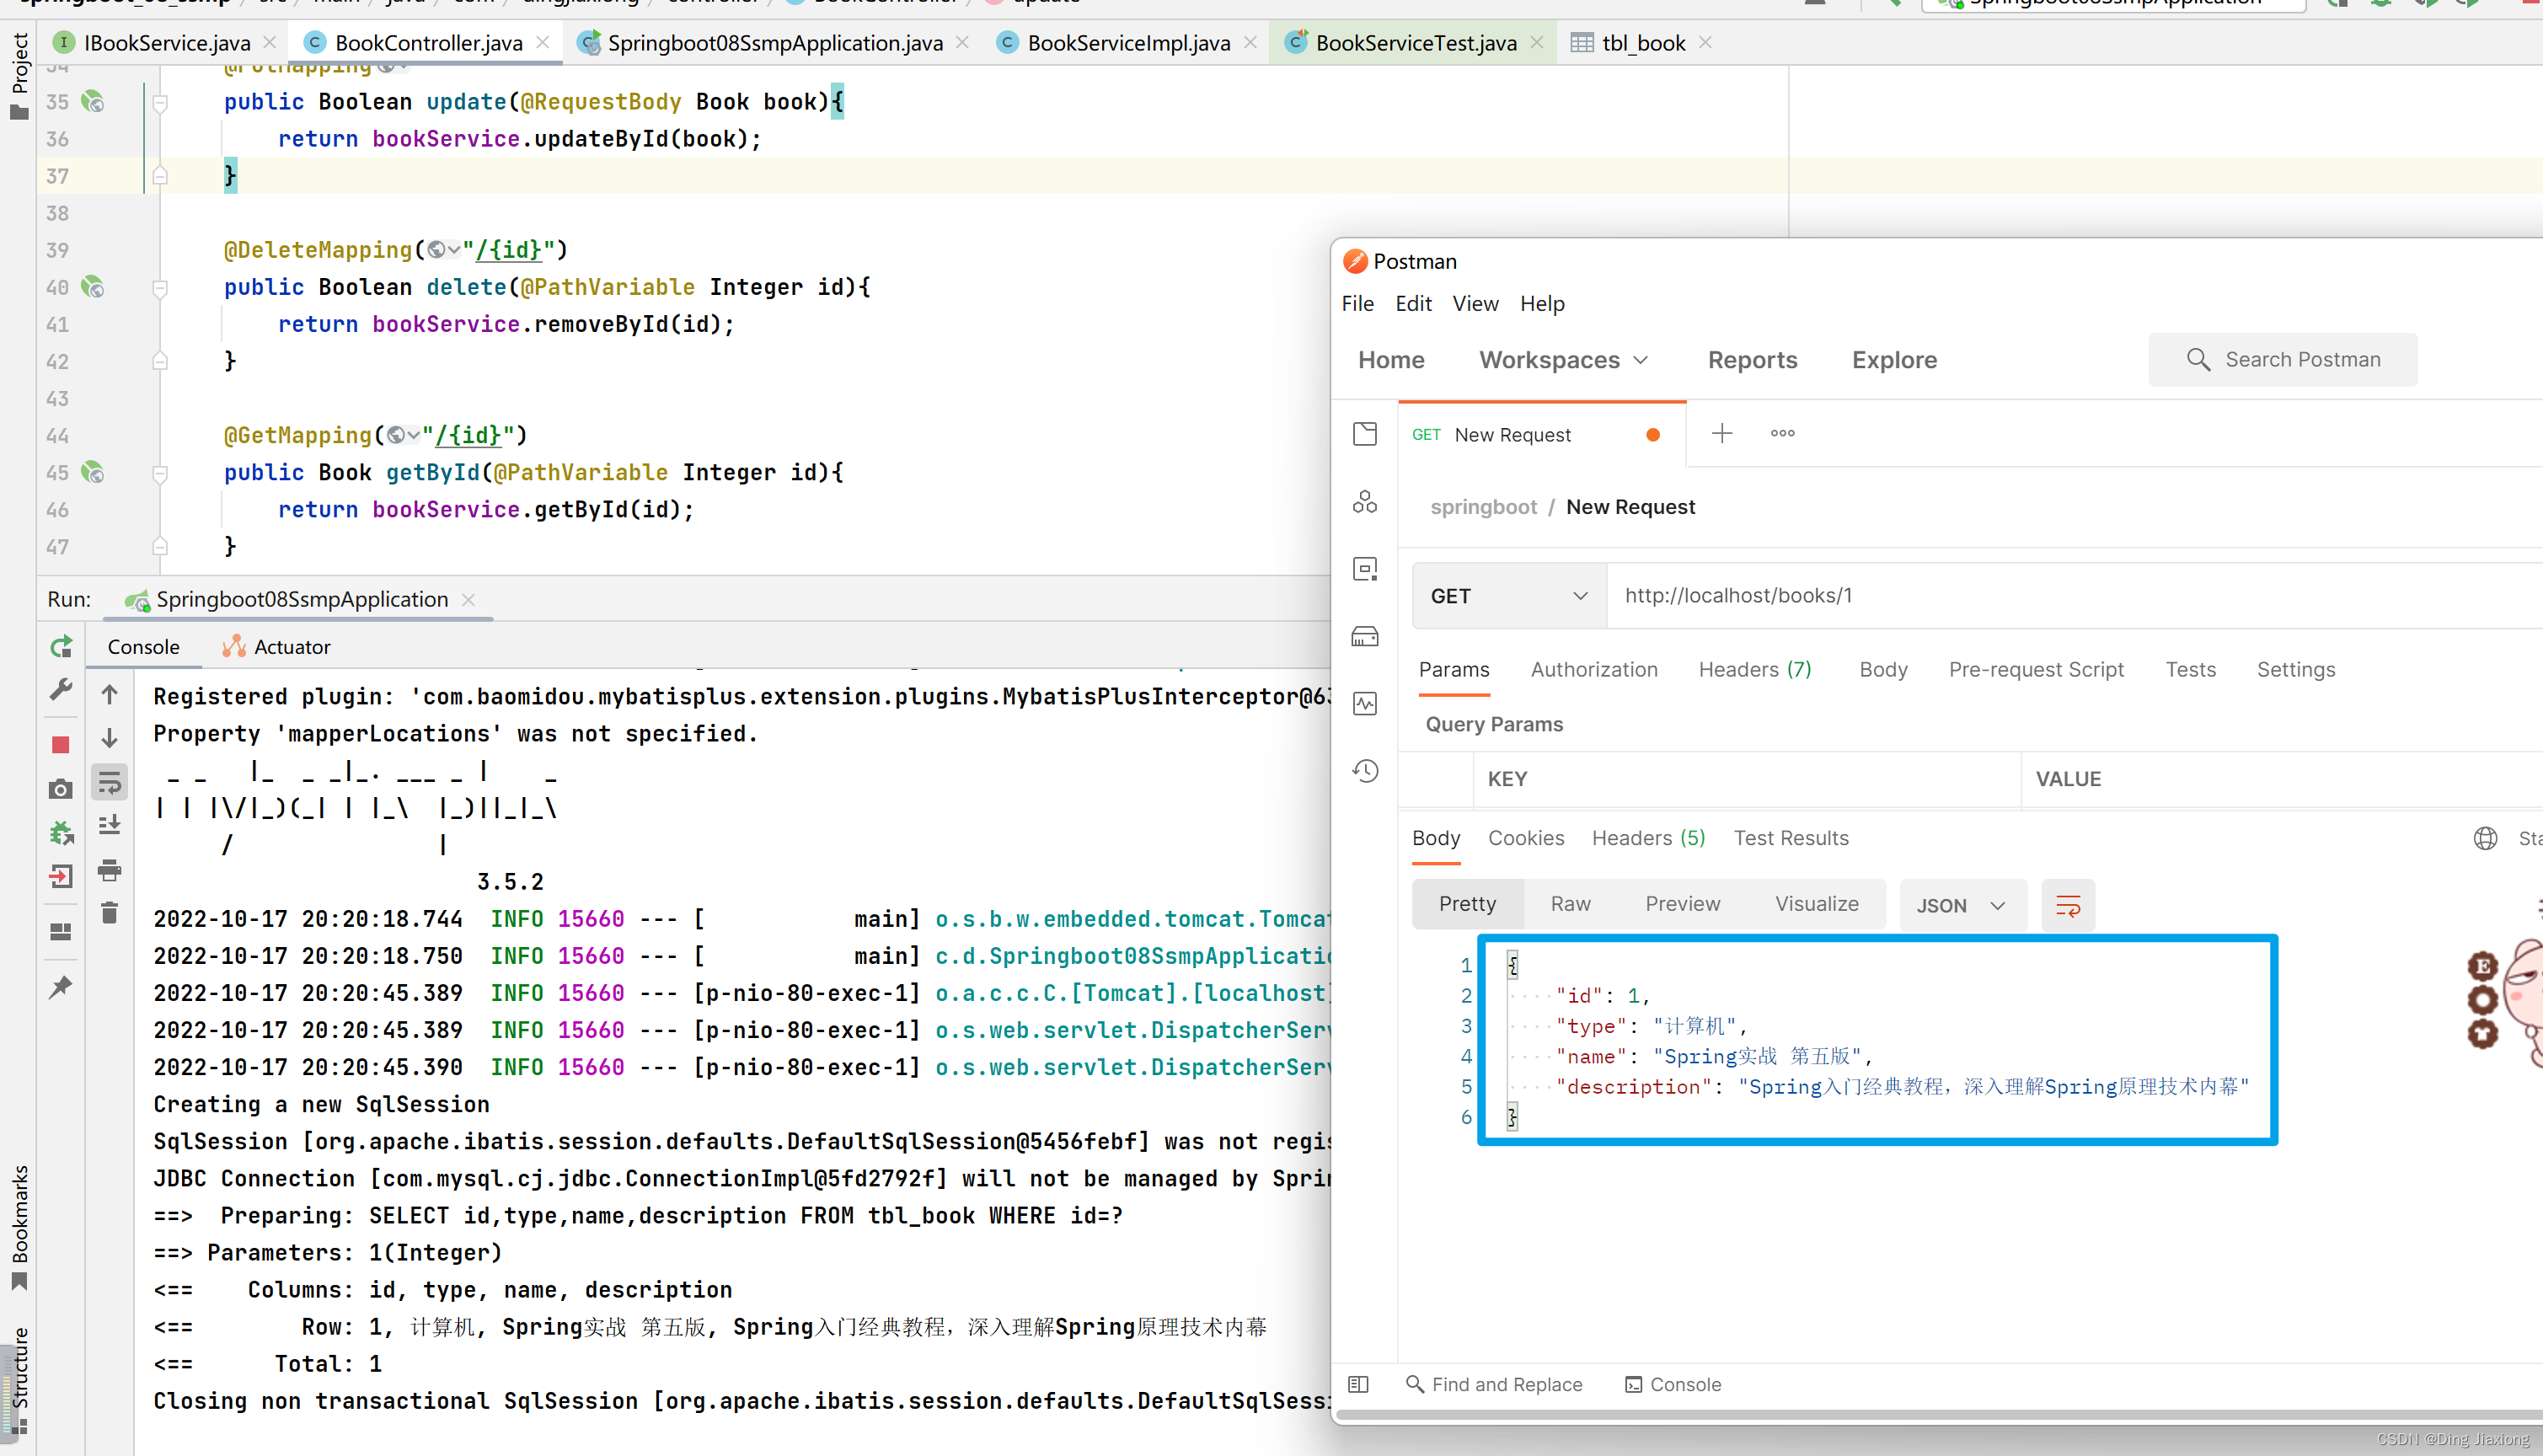Open Postman Edit menu

pos(1413,303)
